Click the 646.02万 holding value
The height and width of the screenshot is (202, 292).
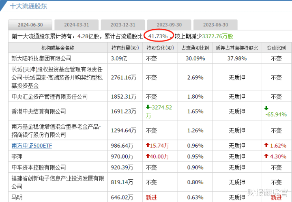[122, 198]
